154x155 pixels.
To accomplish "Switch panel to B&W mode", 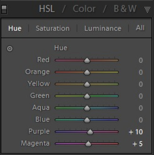I will click(x=125, y=9).
